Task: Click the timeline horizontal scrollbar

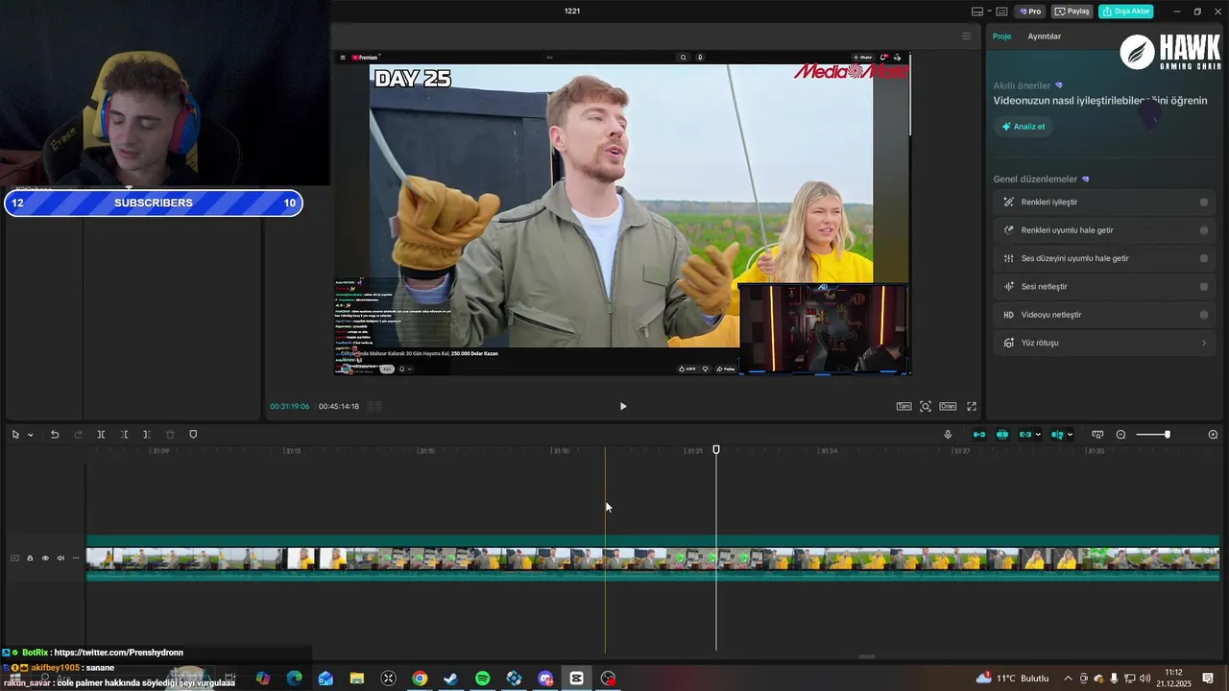Action: [x=867, y=656]
